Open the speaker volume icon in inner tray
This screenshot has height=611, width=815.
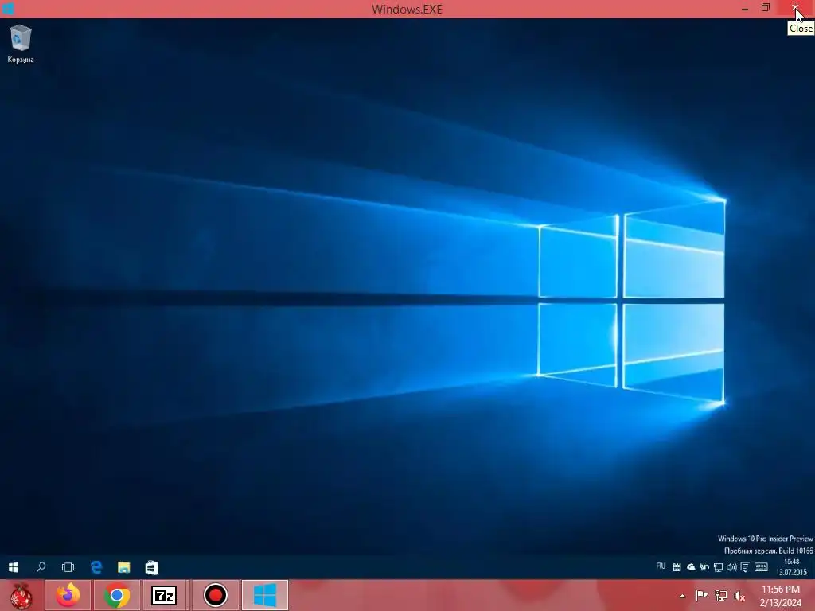[x=731, y=567]
